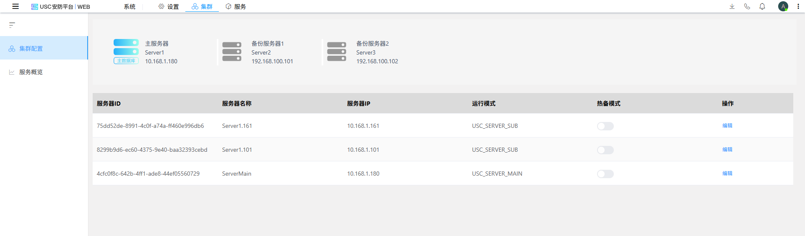
Task: Click the phone icon in header
Action: (x=747, y=6)
